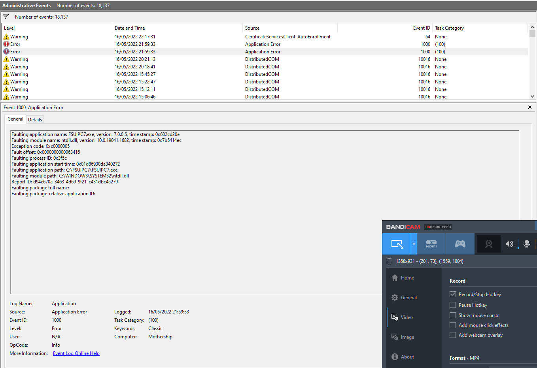Open the General tab of the event viewer
Image resolution: width=537 pixels, height=368 pixels.
15,119
